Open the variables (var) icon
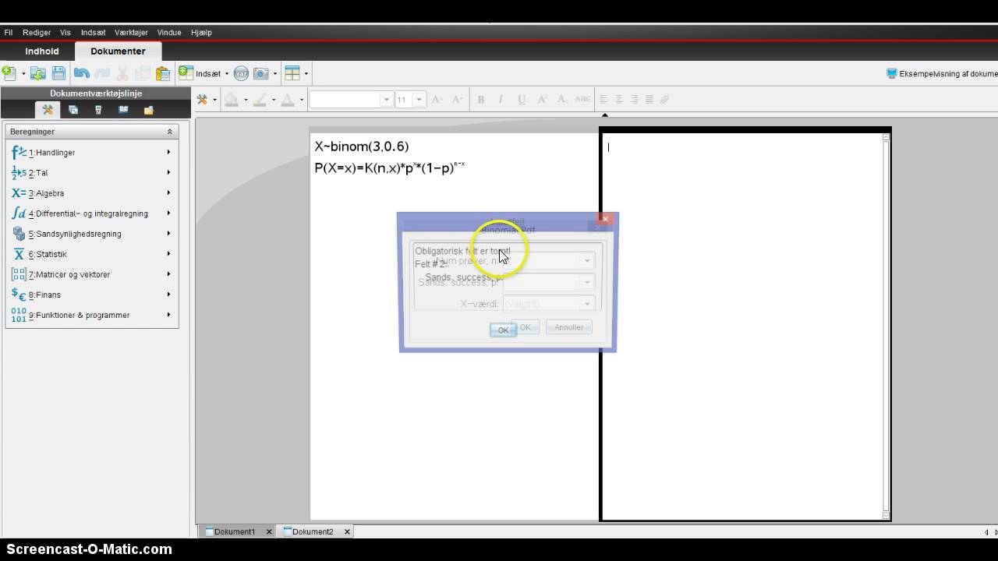This screenshot has height=561, width=998. 241,73
